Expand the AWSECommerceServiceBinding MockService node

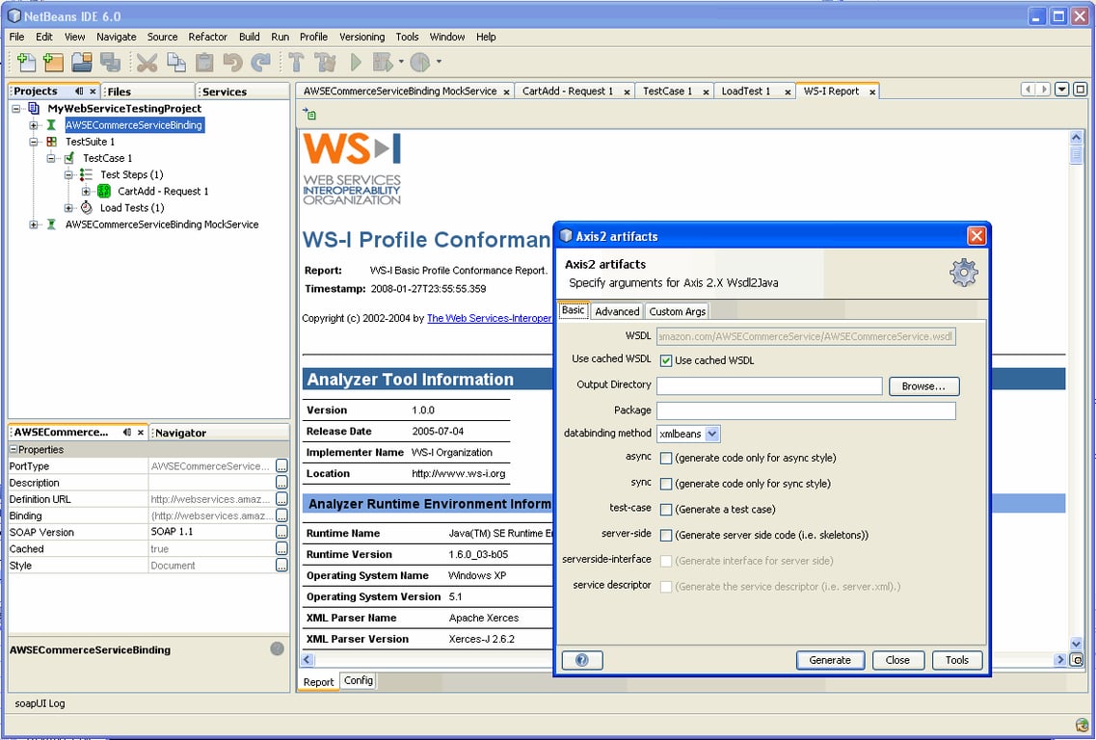pyautogui.click(x=34, y=225)
